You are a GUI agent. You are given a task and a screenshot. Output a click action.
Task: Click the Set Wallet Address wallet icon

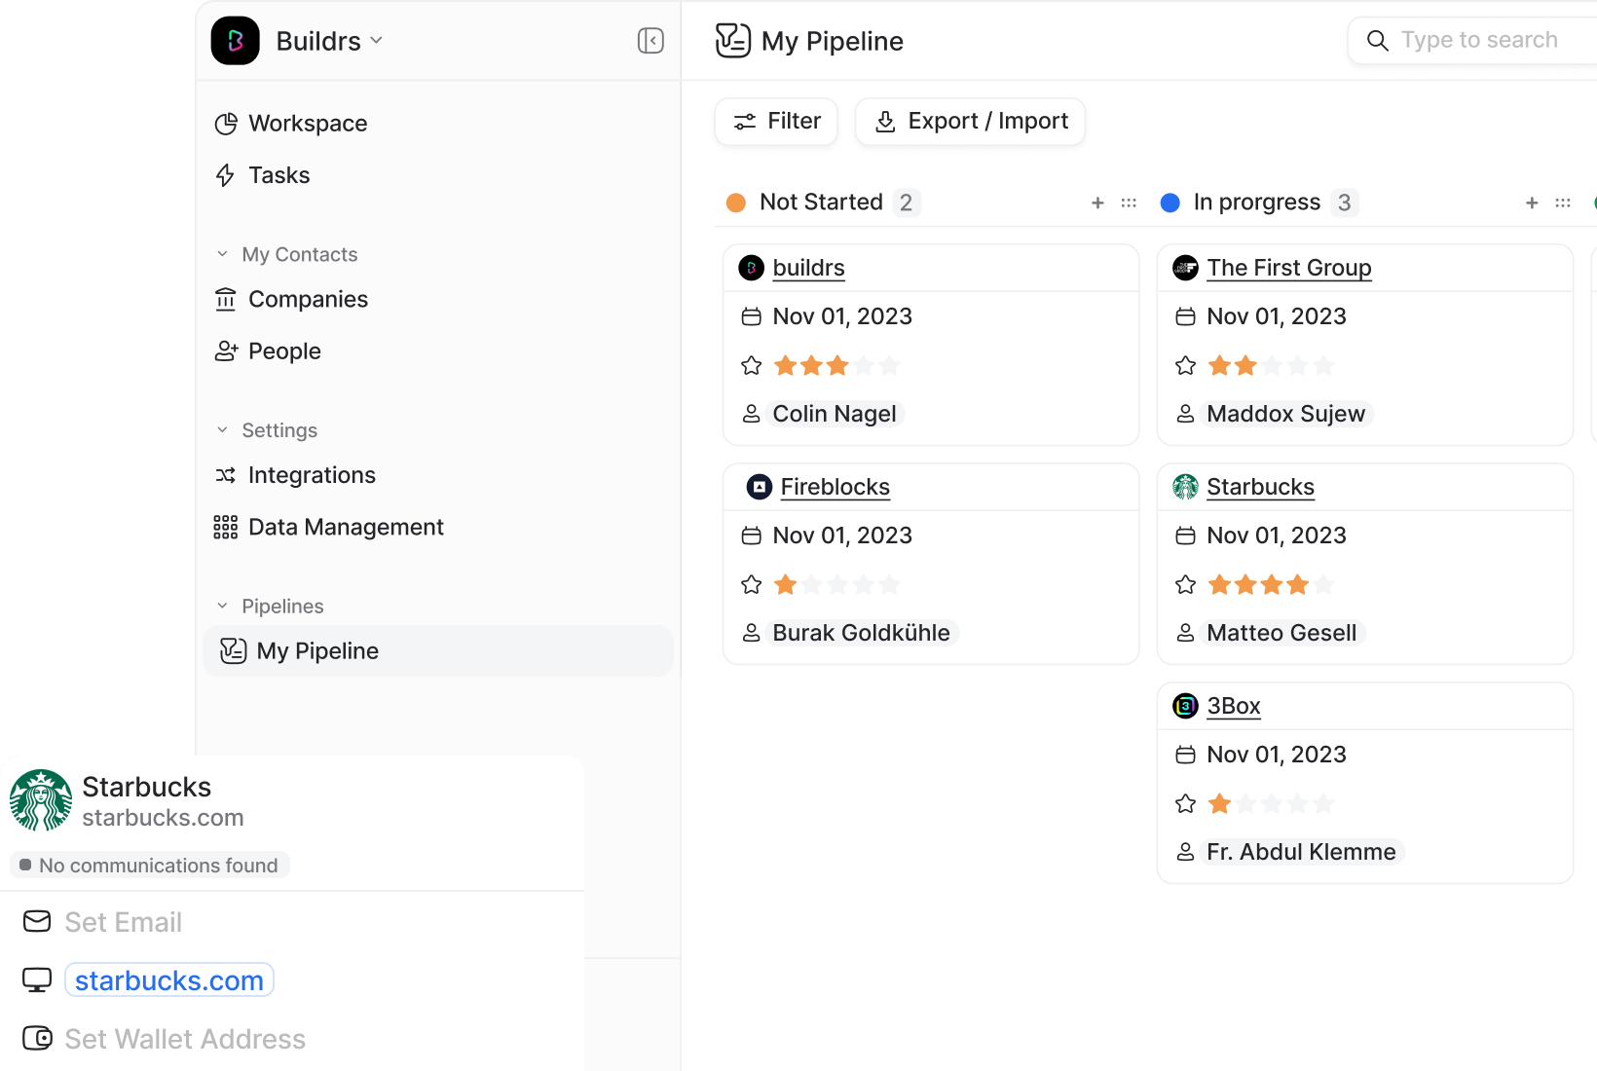coord(37,1038)
